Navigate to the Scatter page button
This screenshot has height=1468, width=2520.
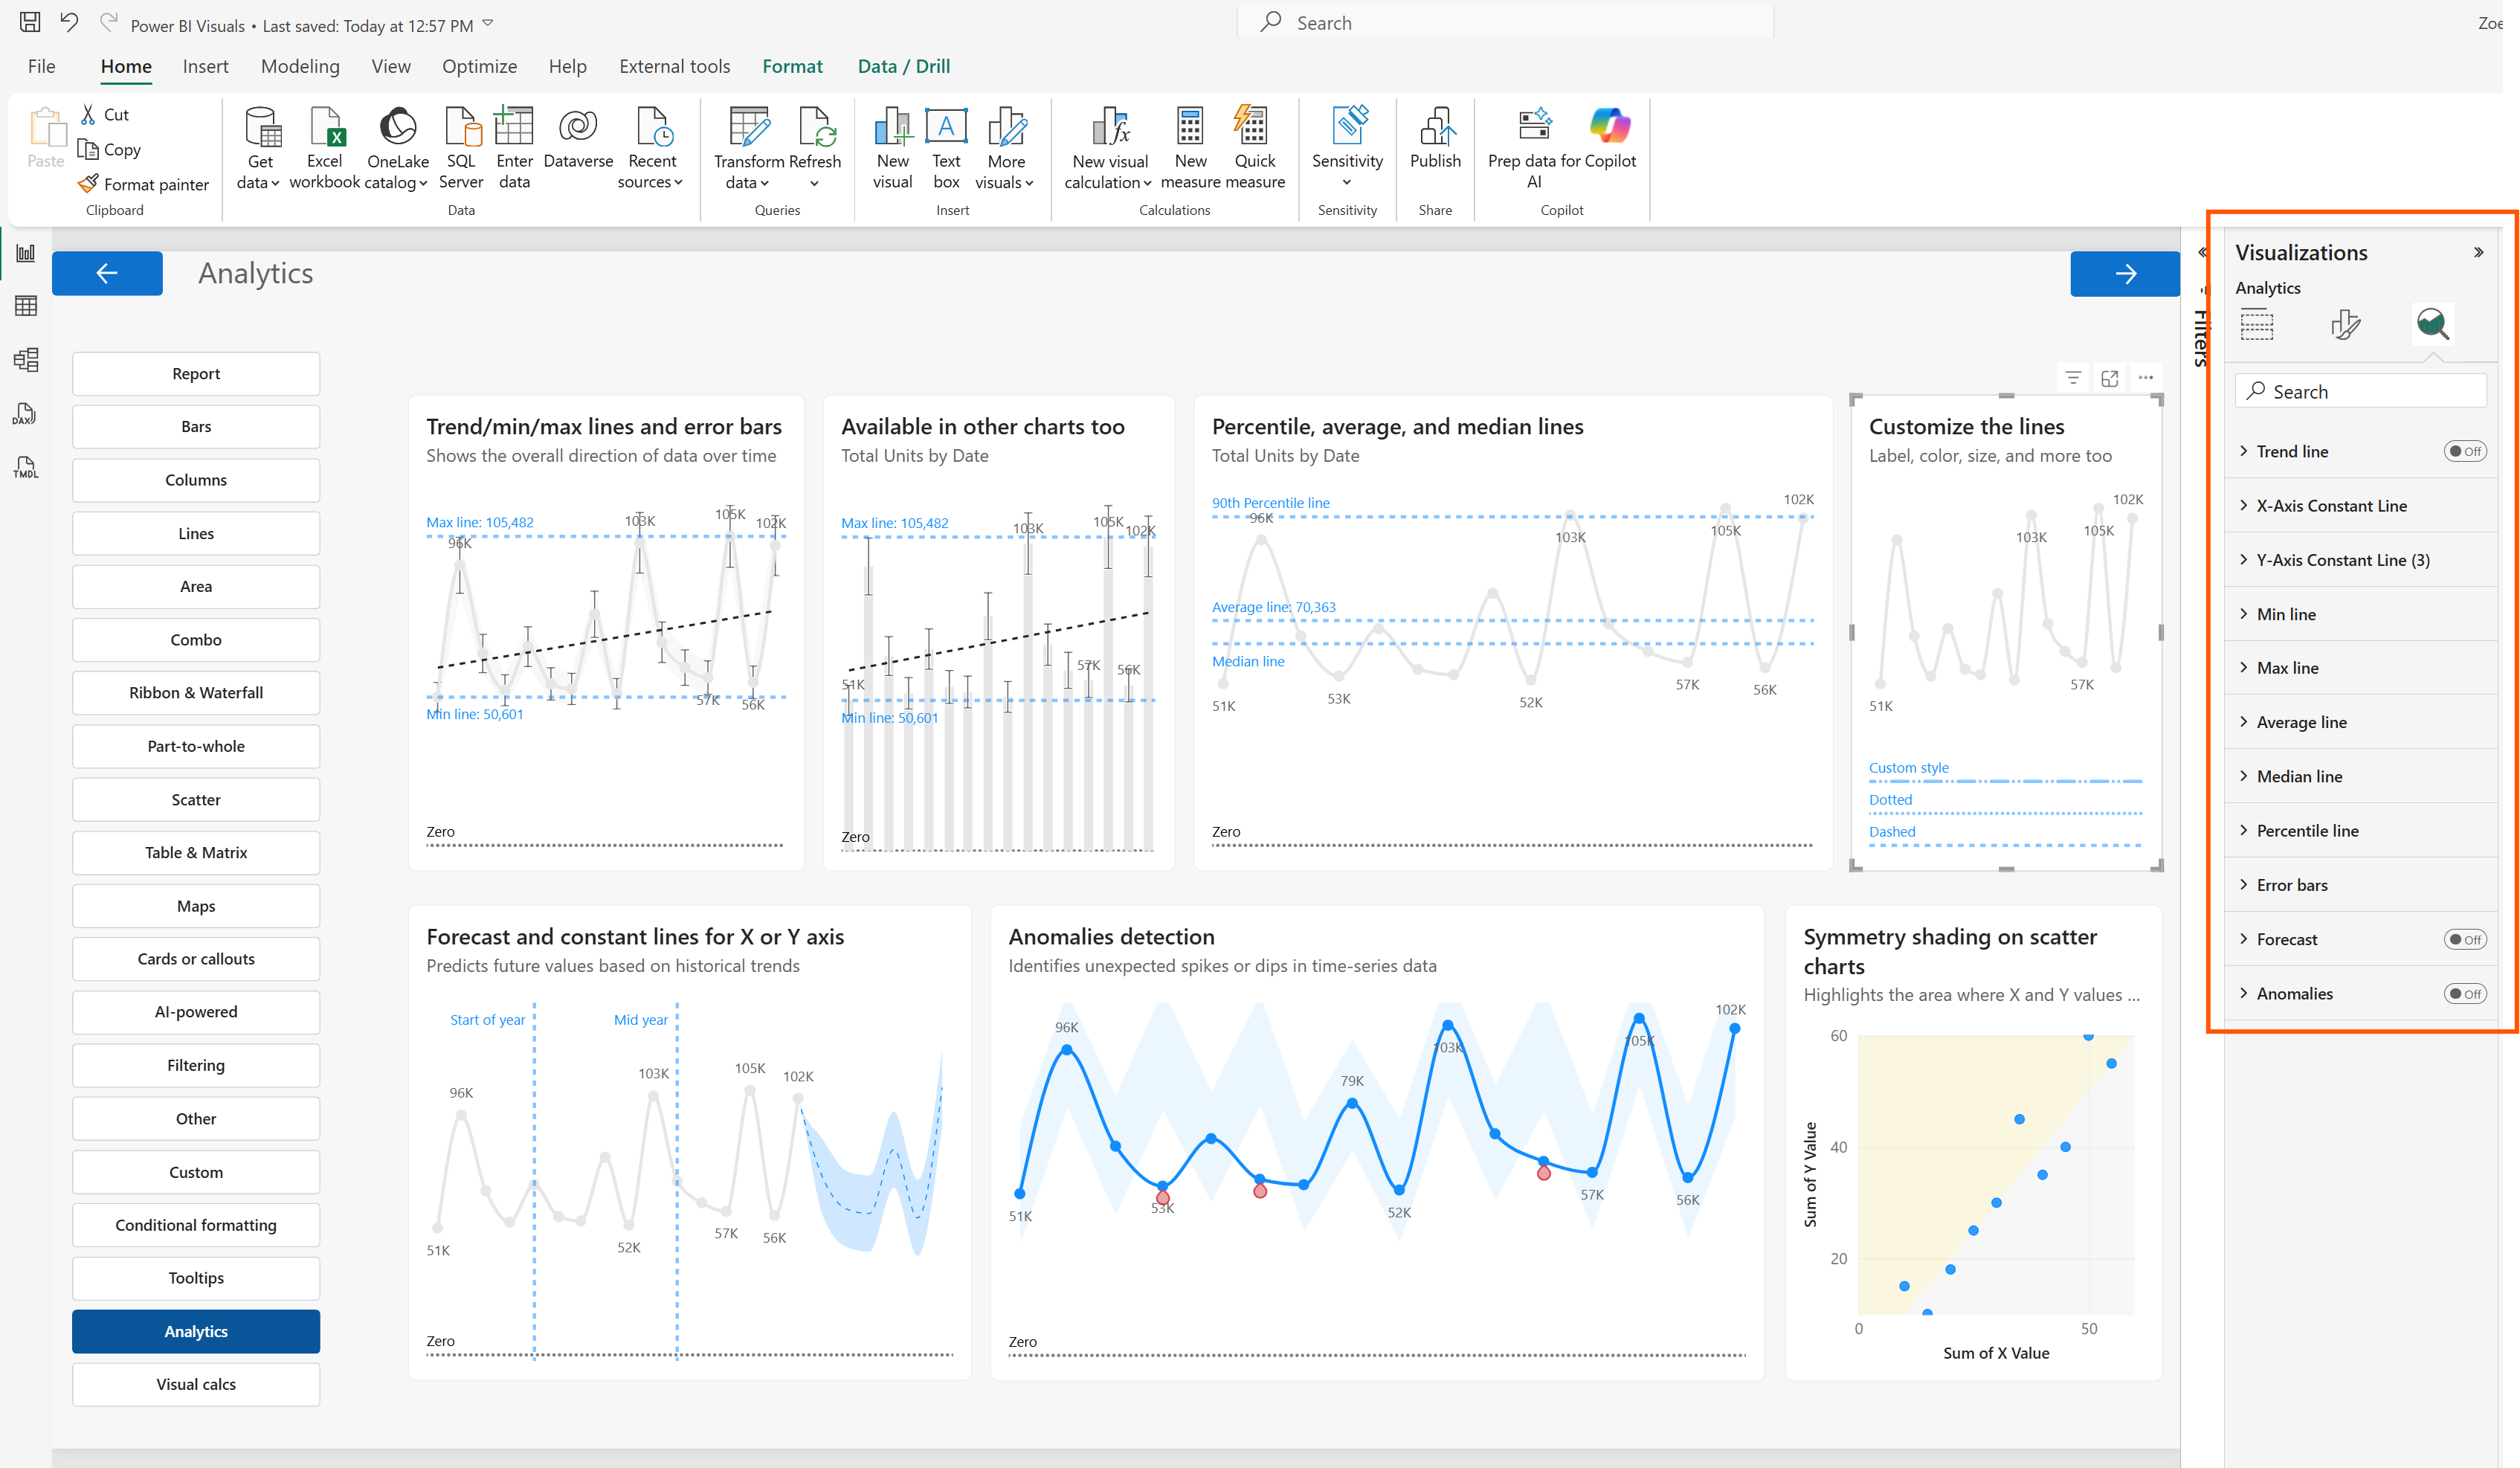(195, 799)
